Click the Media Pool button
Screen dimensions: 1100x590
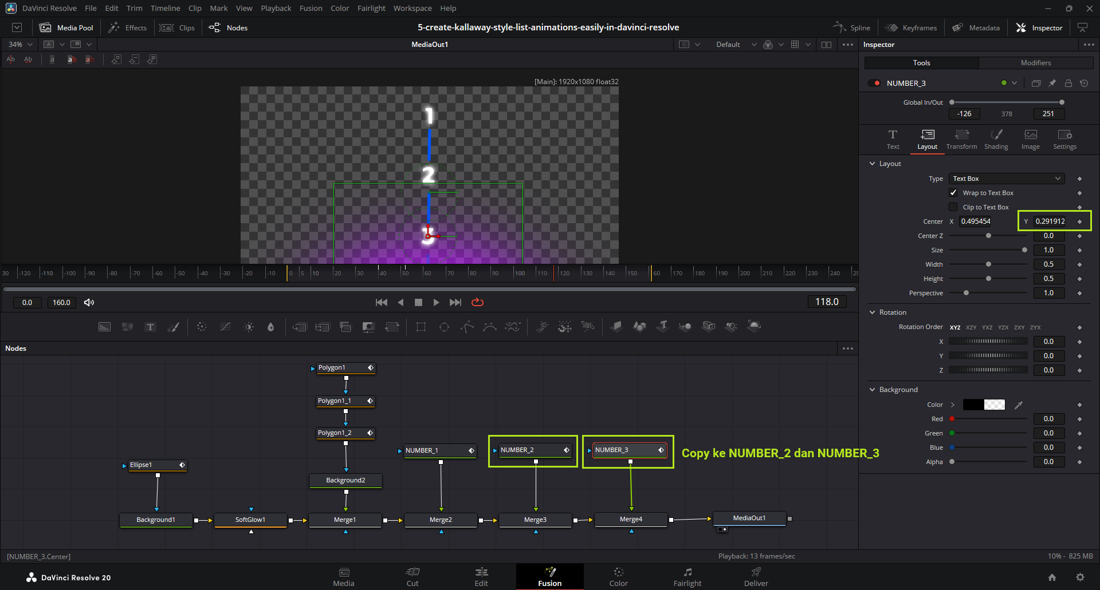tap(66, 27)
